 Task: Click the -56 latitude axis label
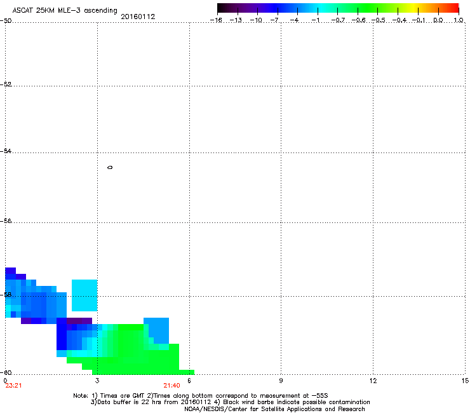click(x=6, y=221)
